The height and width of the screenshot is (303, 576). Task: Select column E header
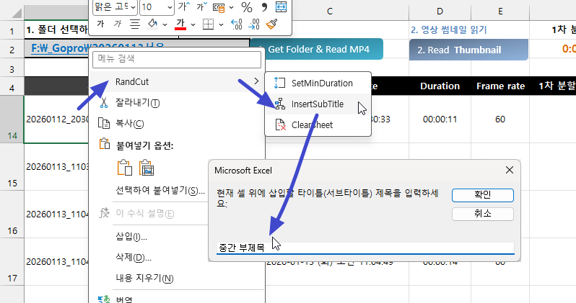tap(500, 12)
